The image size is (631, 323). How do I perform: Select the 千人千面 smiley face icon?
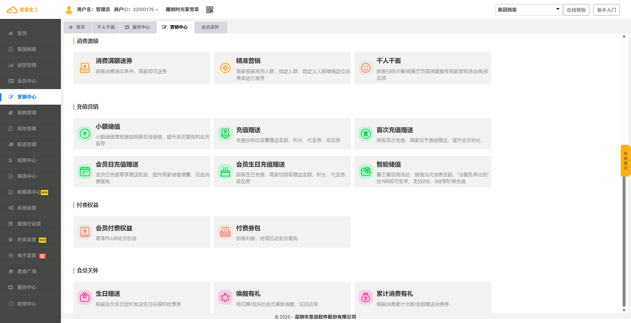point(366,68)
